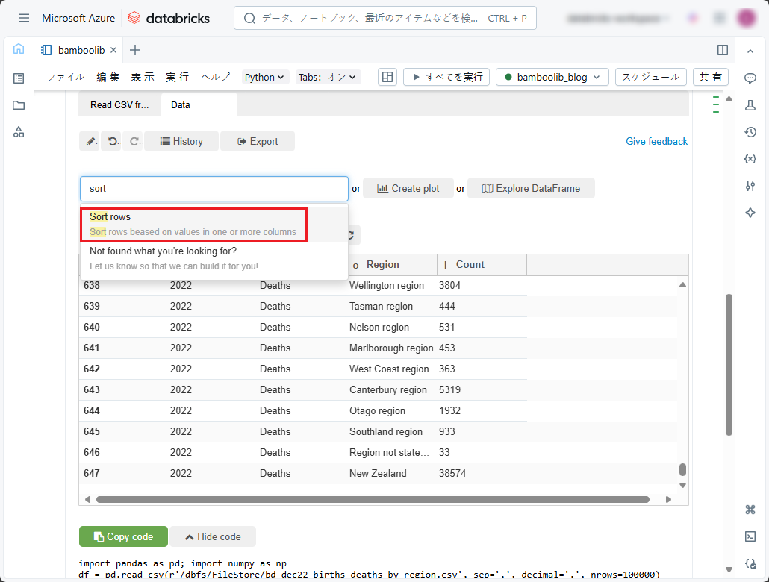Click the data table horizontal scrollbar

click(x=373, y=499)
